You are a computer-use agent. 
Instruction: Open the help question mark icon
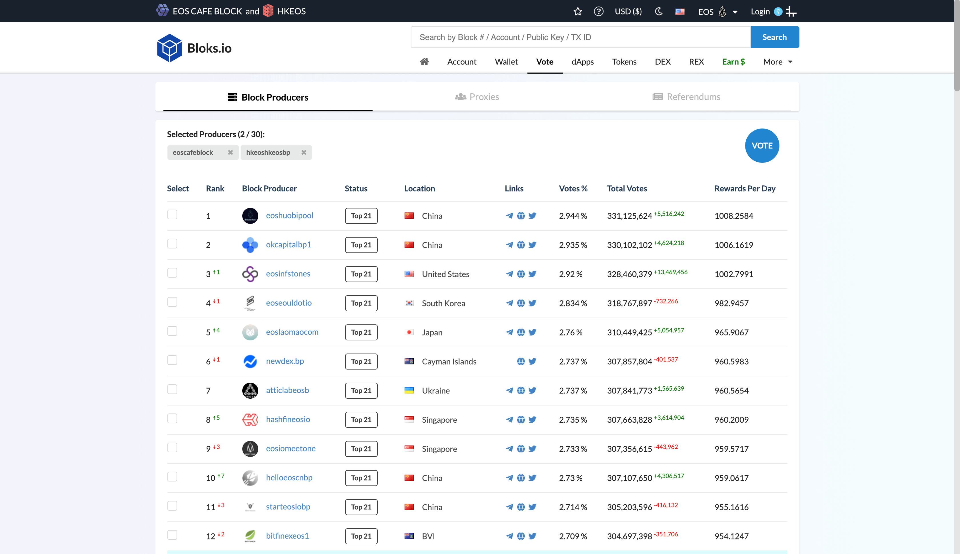(598, 11)
